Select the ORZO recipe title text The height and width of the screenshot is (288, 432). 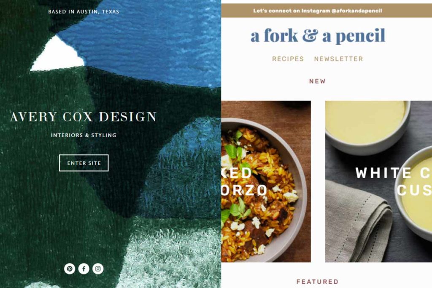[x=244, y=190]
